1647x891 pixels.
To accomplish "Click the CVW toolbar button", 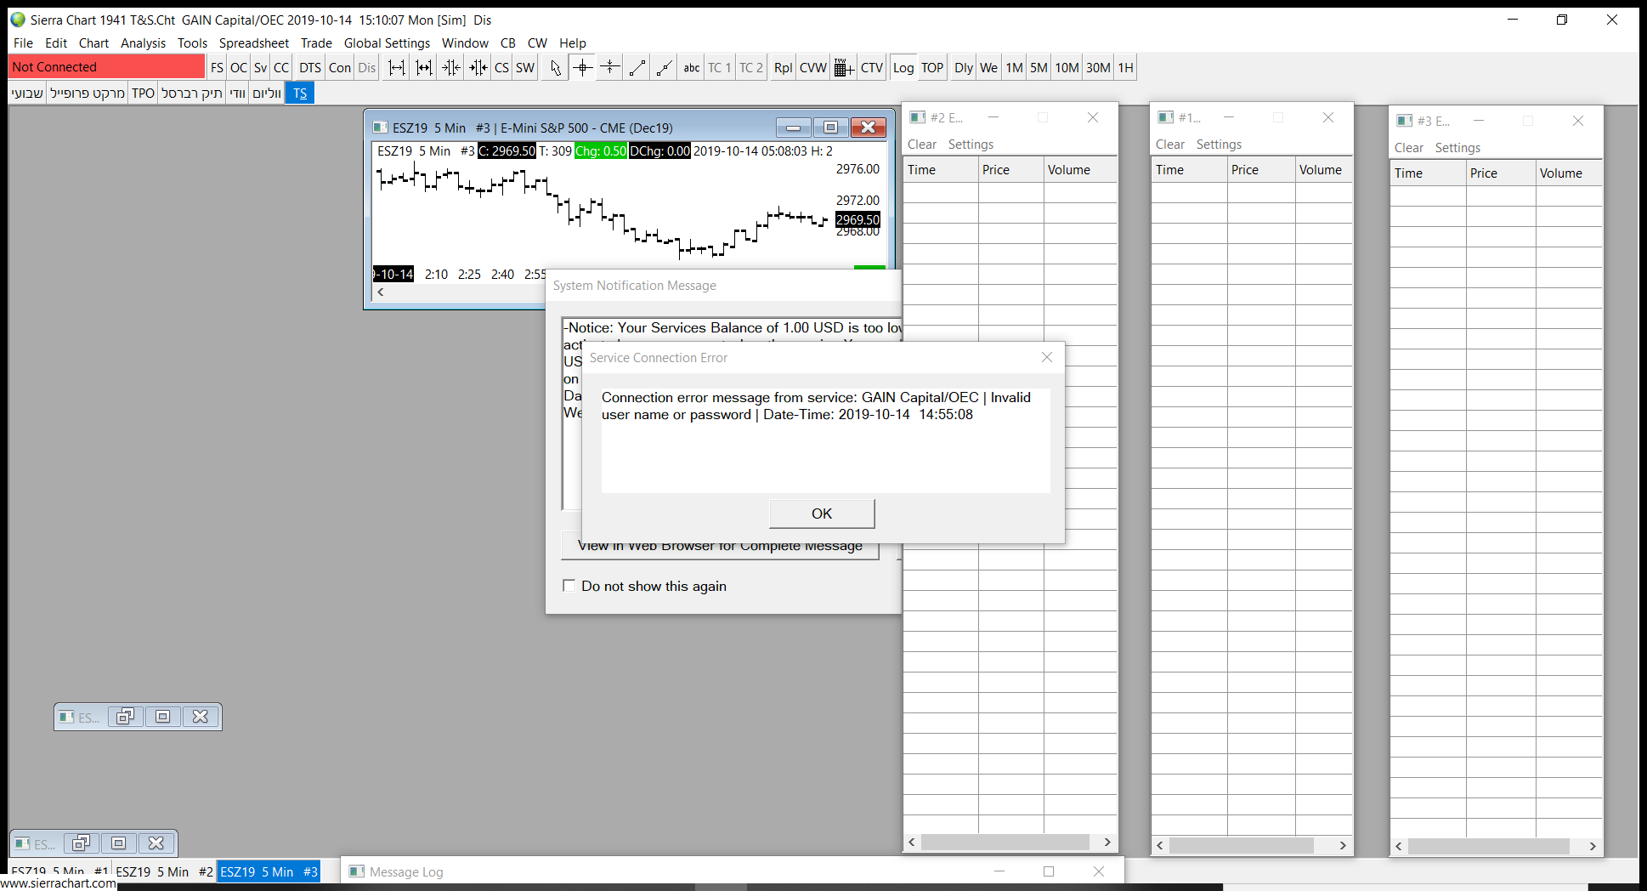I will click(x=813, y=68).
